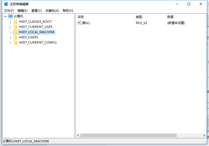Expand the HKEY_CLASSES_ROOT key
209x146 pixels.
tap(10, 22)
